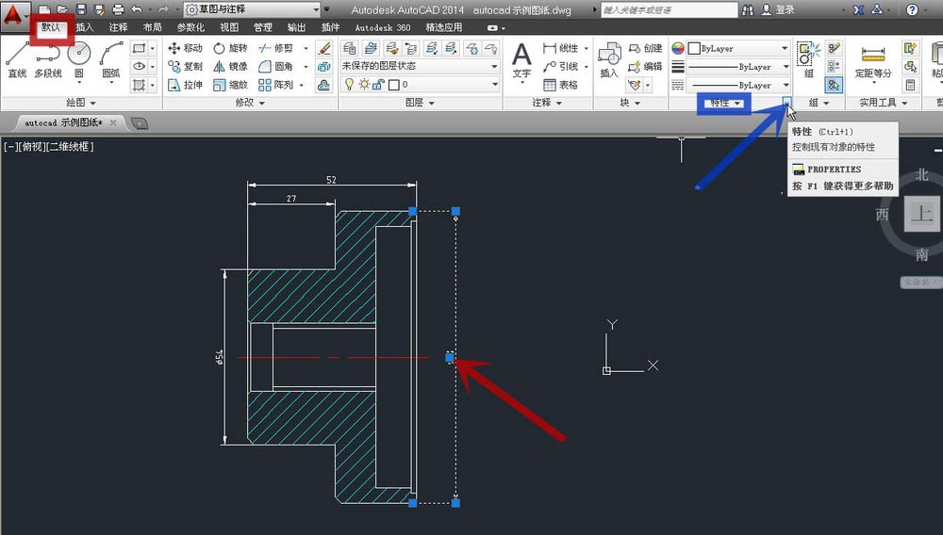The height and width of the screenshot is (535, 943).
Task: Click the Offset icon below Explode
Action: tap(323, 85)
